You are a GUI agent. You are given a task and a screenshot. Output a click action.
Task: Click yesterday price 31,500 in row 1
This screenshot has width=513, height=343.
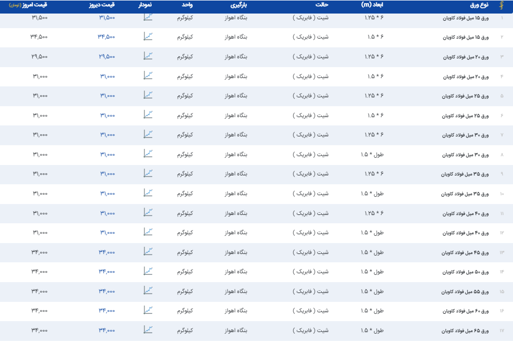[x=107, y=18]
